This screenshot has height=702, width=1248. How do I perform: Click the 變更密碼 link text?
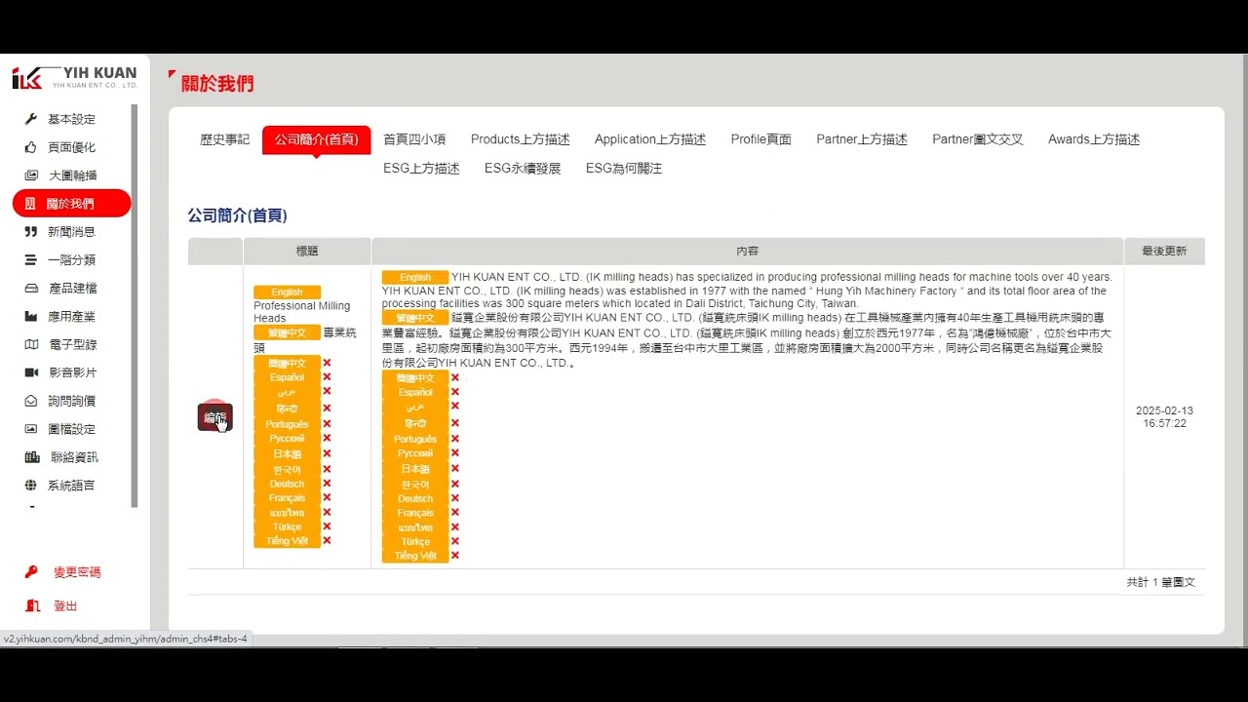pos(77,572)
